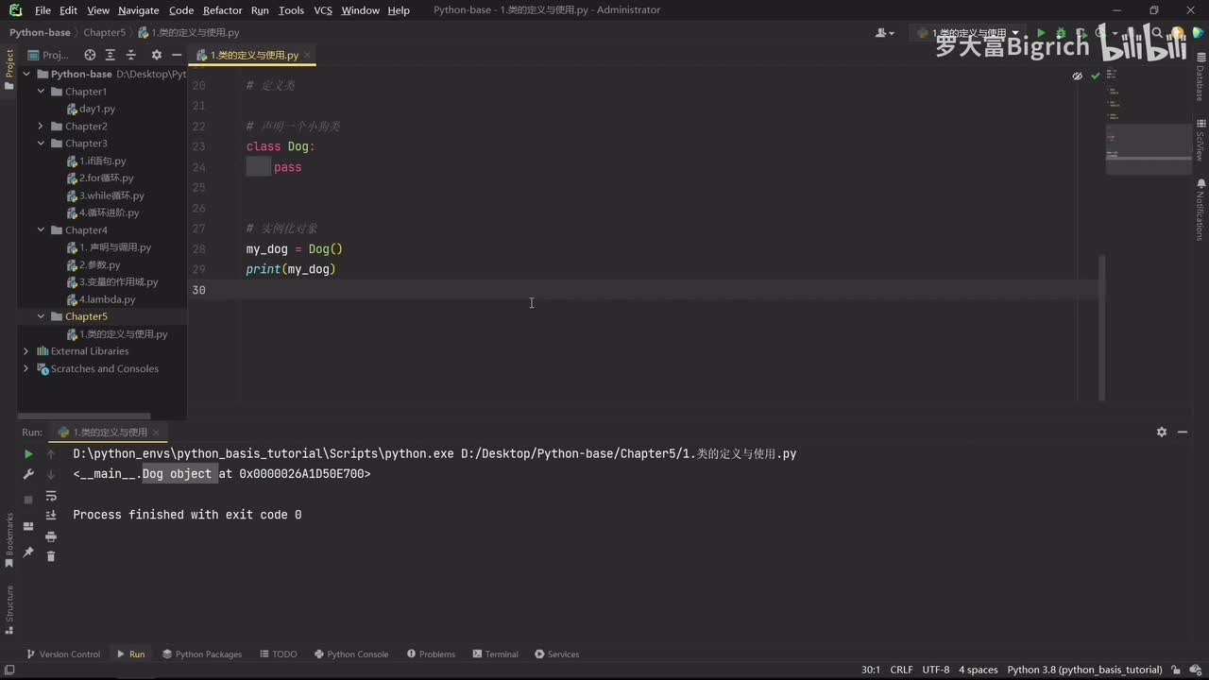Toggle reader mode eye icon in editor
This screenshot has height=680, width=1209.
[1078, 76]
